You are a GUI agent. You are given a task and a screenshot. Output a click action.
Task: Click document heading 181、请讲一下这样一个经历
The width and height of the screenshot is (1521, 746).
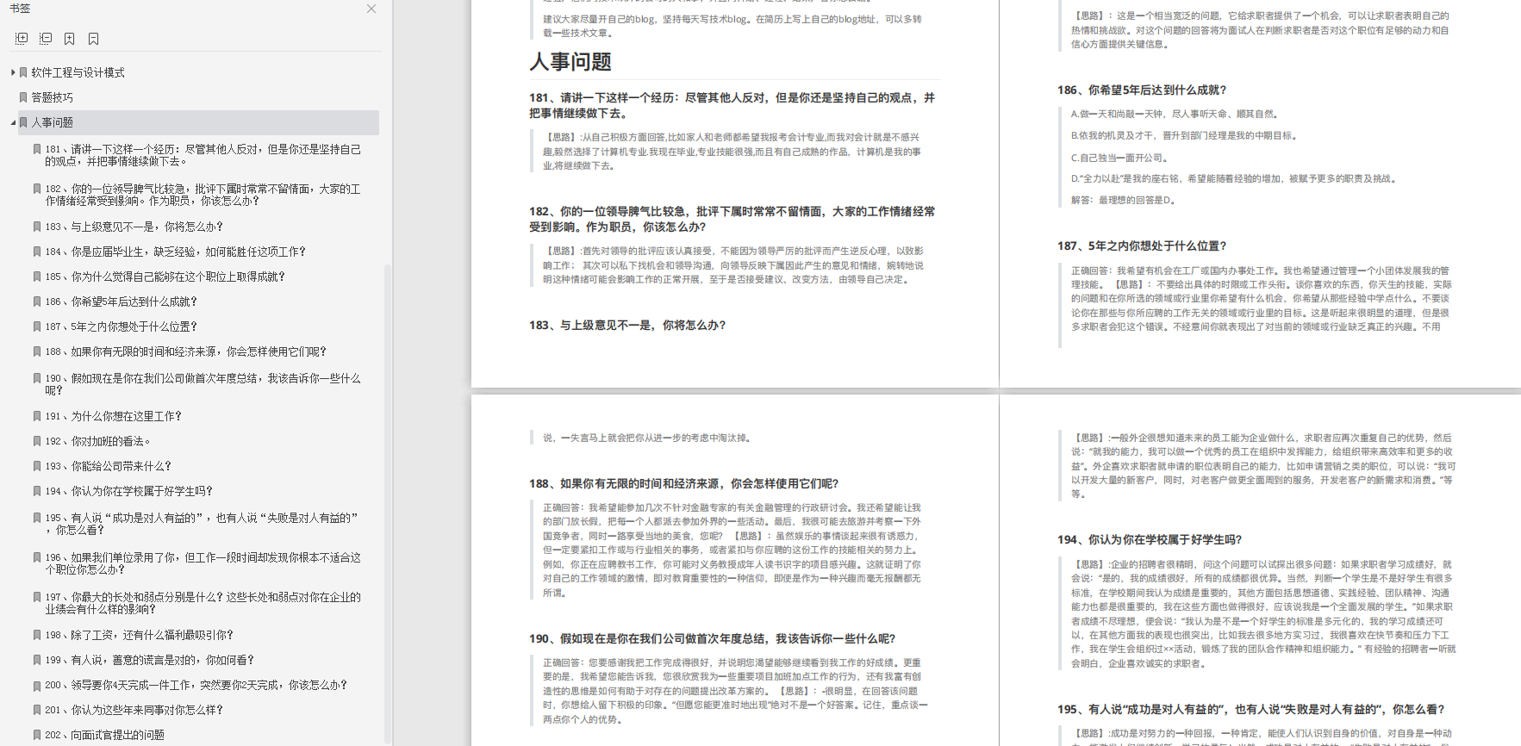732,105
